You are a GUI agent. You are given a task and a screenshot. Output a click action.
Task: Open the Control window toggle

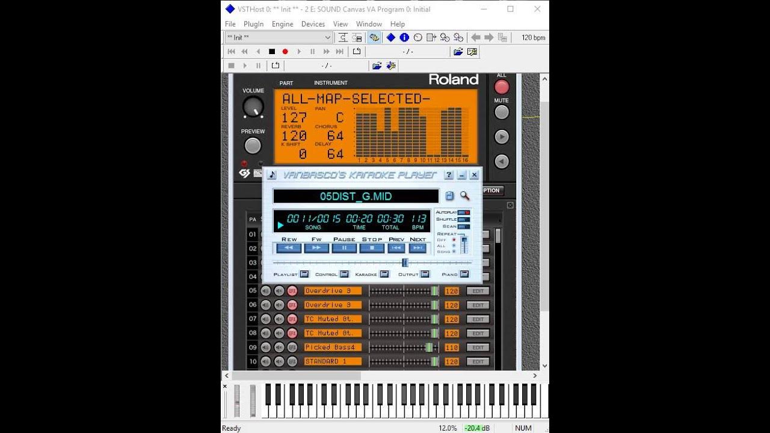(x=344, y=274)
